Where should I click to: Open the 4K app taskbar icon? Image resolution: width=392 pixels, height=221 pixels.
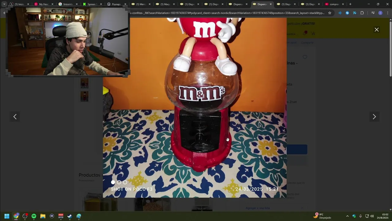click(x=52, y=216)
